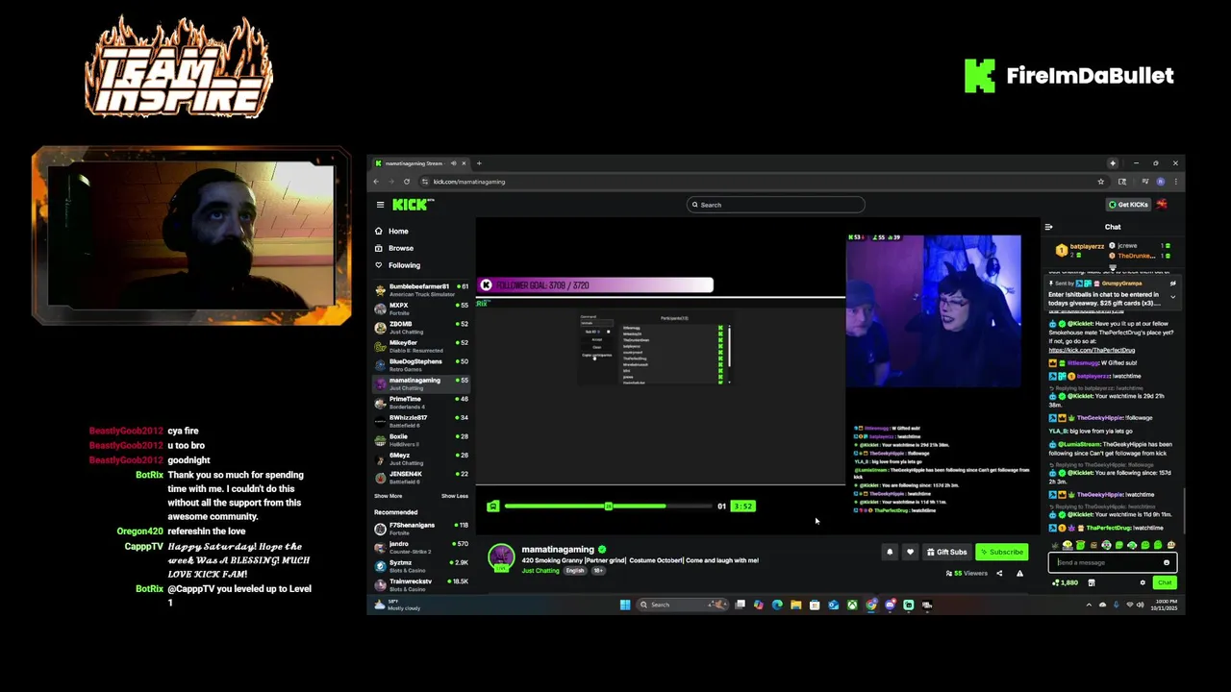Open the emoji picker in chat input
This screenshot has height=692, width=1231.
point(1167,563)
